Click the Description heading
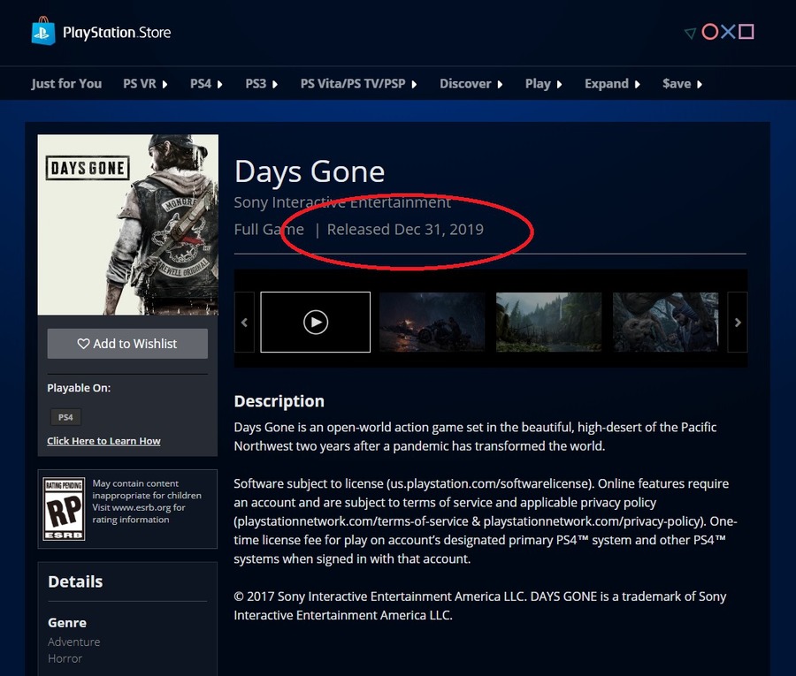Screen dimensions: 796x676 click(x=279, y=401)
